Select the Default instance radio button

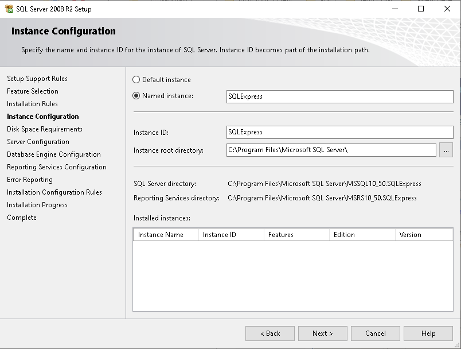point(136,80)
